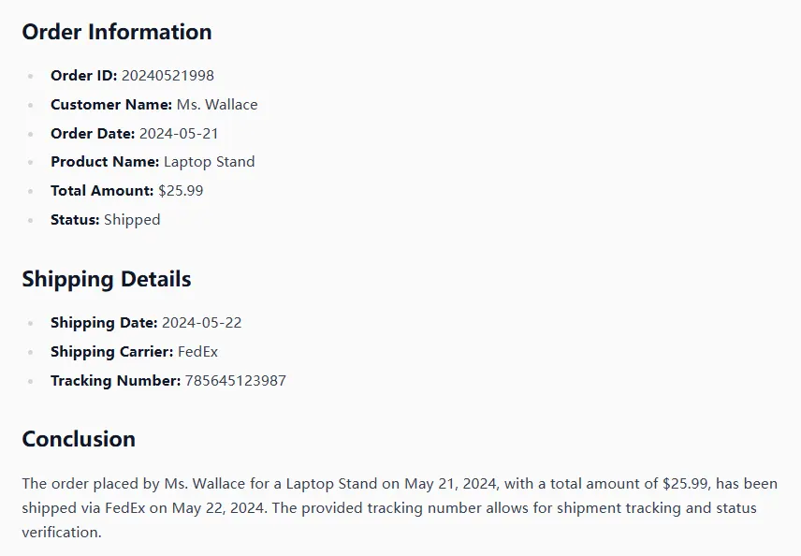Click the shipping date value 2024-05-22
Viewport: 801px width, 556px height.
click(201, 323)
